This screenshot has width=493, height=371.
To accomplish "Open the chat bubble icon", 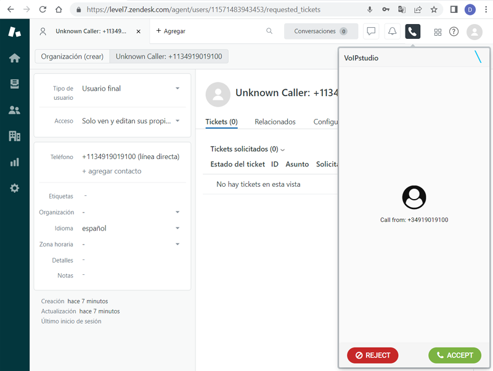I will pos(371,31).
